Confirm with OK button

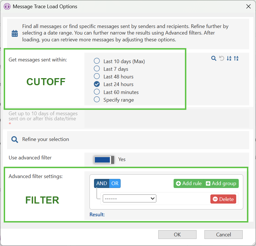[x=177, y=235]
